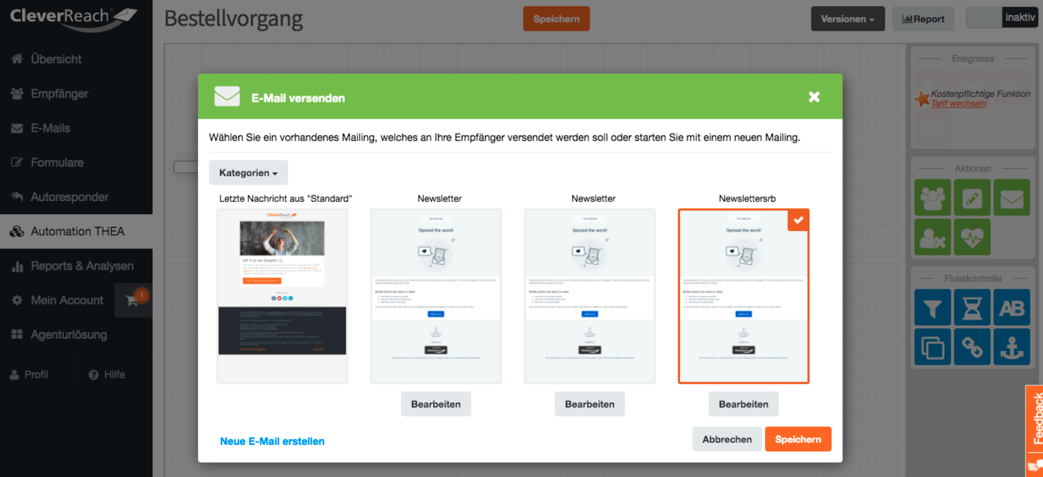Select the AB split test icon
1043x477 pixels.
[x=1011, y=308]
